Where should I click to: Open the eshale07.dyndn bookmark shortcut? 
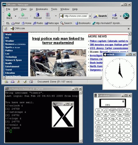(x=107, y=23)
